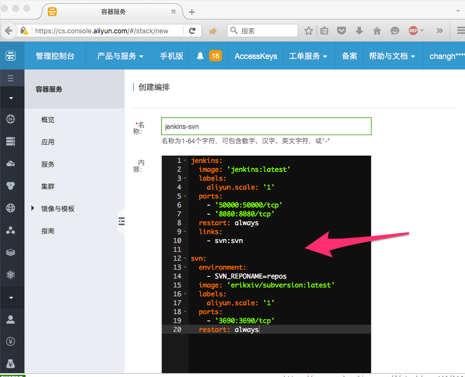The height and width of the screenshot is (377, 465).
Task: Open the user account sidebar icon
Action: click(x=11, y=320)
